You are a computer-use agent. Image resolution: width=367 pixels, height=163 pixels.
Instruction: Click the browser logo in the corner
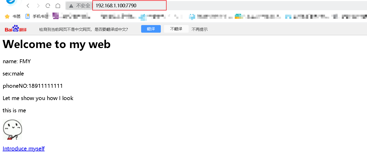pos(11,3)
